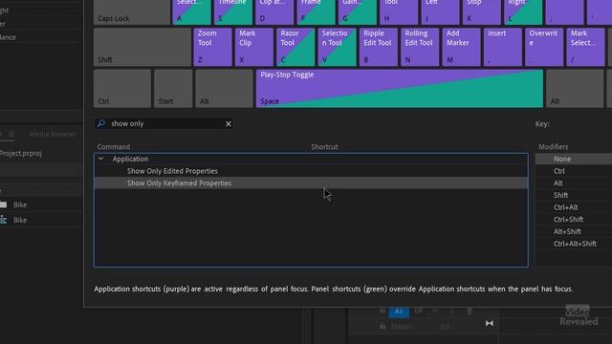Click the Rolling Edit Tool N key
612x344 pixels.
pos(420,47)
